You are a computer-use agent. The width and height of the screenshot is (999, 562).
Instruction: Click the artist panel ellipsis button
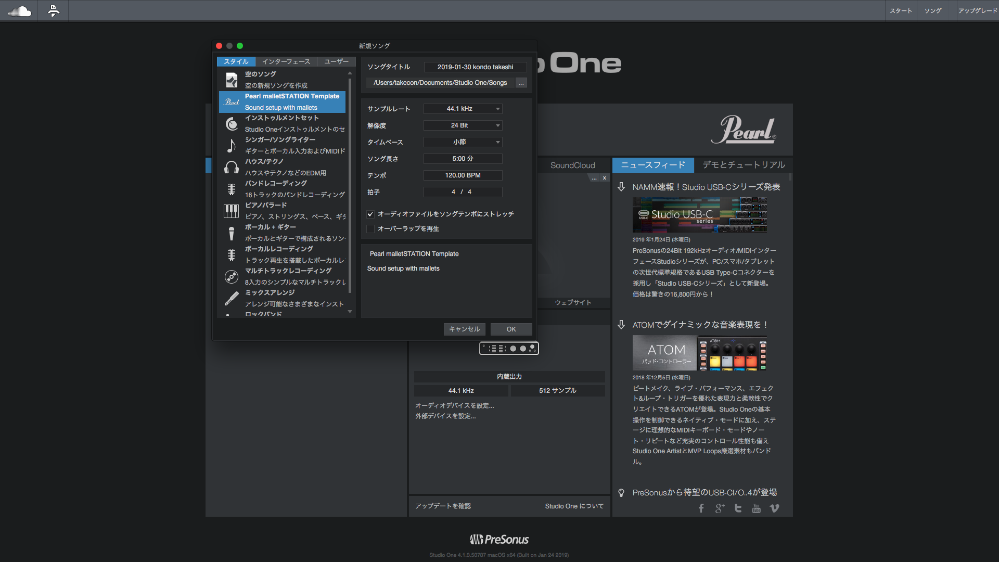[x=594, y=178]
